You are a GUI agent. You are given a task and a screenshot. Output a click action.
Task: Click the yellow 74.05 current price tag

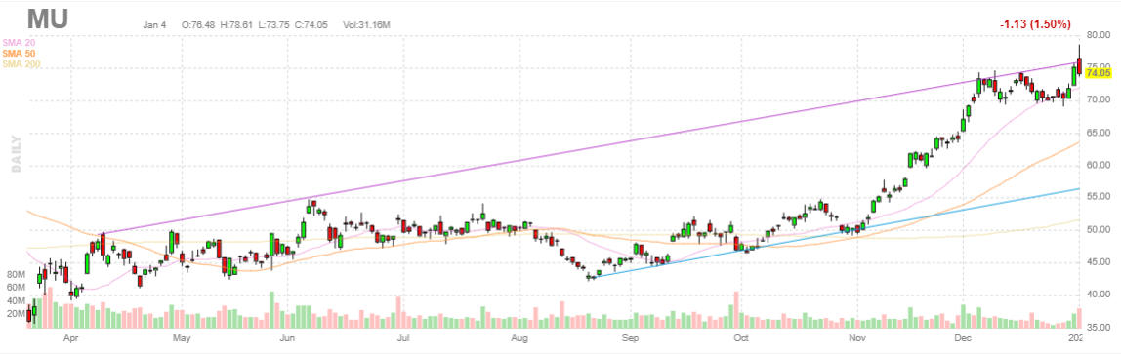(x=1099, y=73)
